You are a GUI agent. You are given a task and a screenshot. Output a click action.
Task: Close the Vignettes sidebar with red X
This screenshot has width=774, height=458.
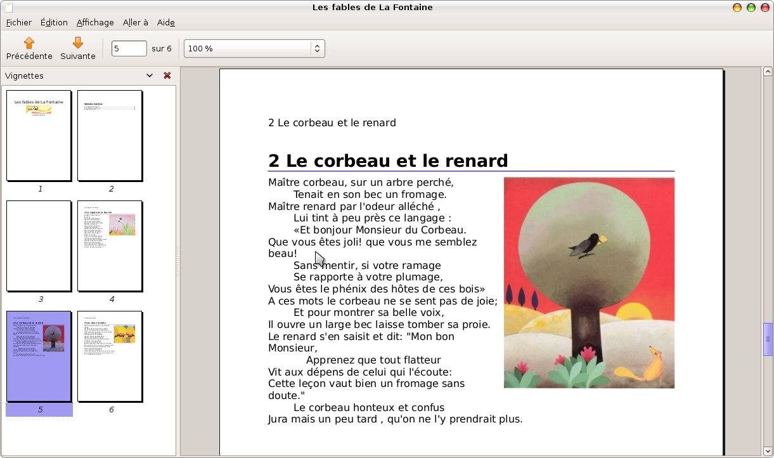coord(167,75)
